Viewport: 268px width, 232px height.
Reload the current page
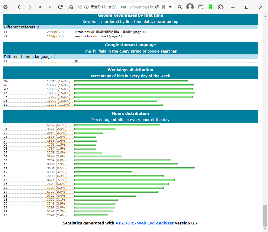point(60,7)
